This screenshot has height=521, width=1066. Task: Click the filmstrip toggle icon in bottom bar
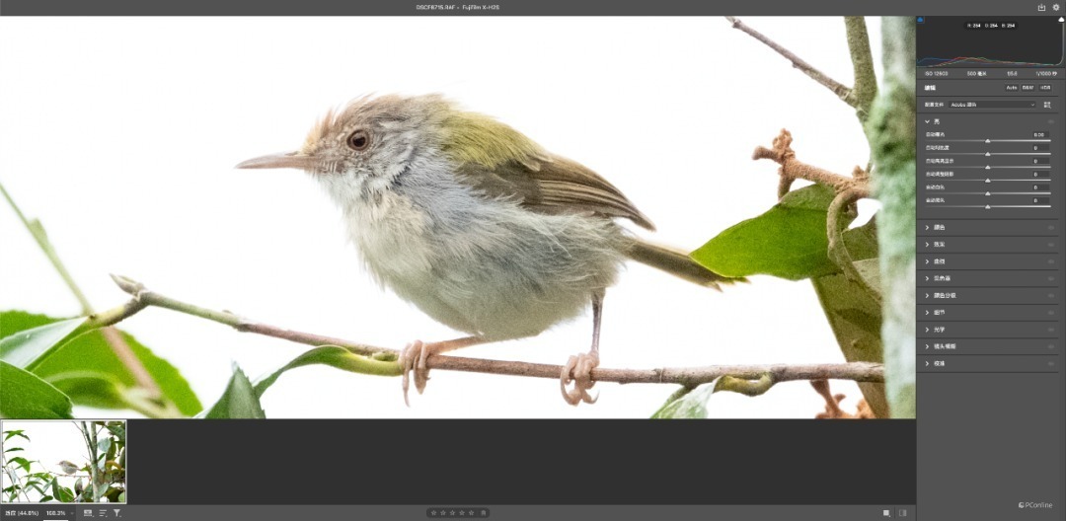click(88, 513)
